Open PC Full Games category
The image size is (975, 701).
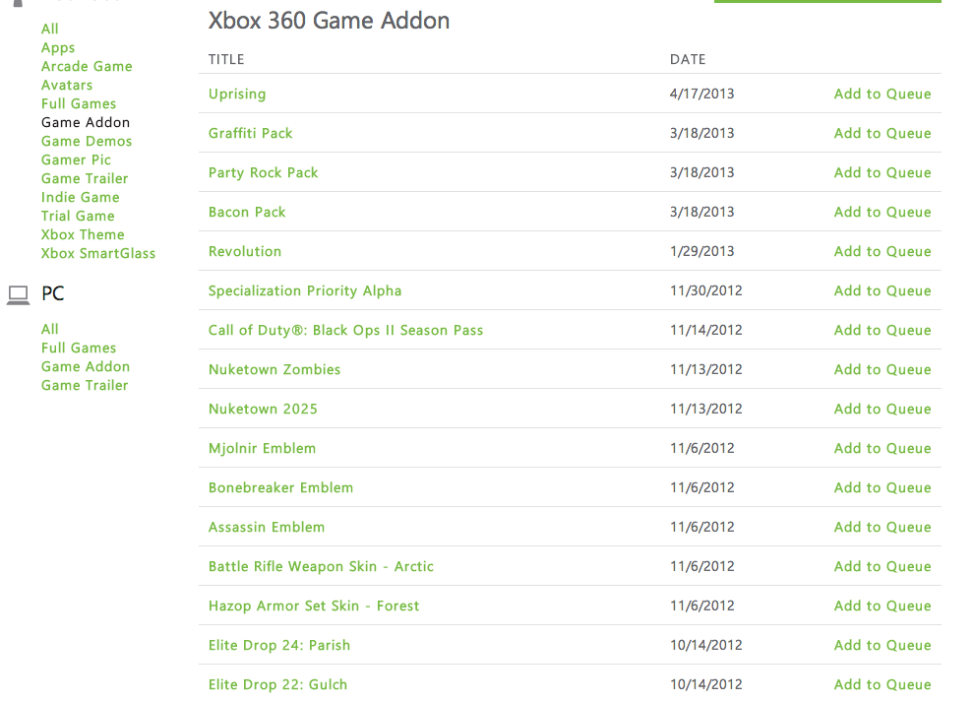[79, 349]
